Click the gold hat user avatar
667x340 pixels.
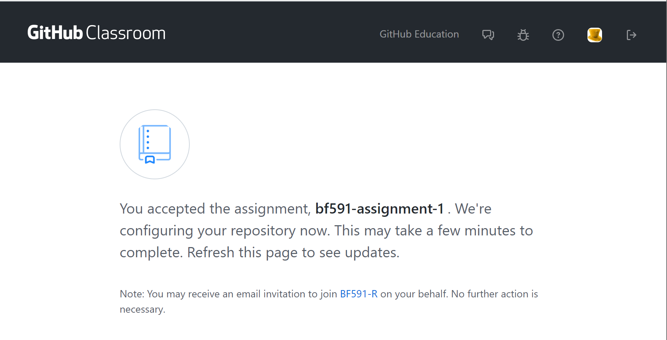pyautogui.click(x=594, y=35)
